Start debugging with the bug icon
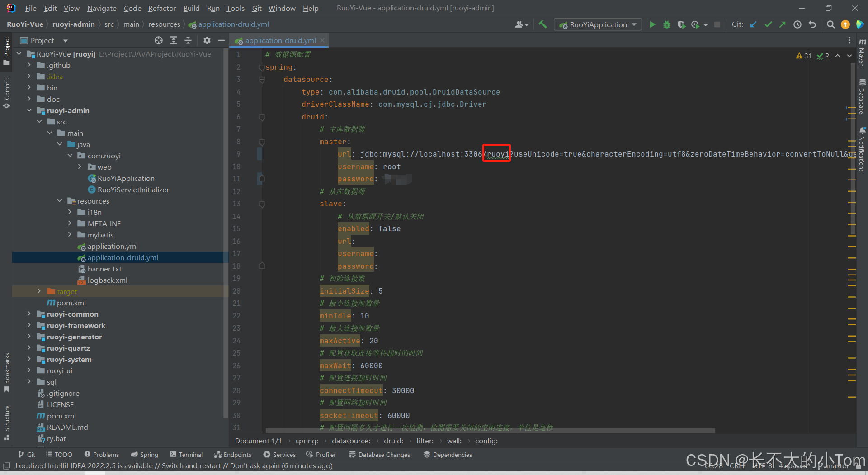 pyautogui.click(x=666, y=24)
